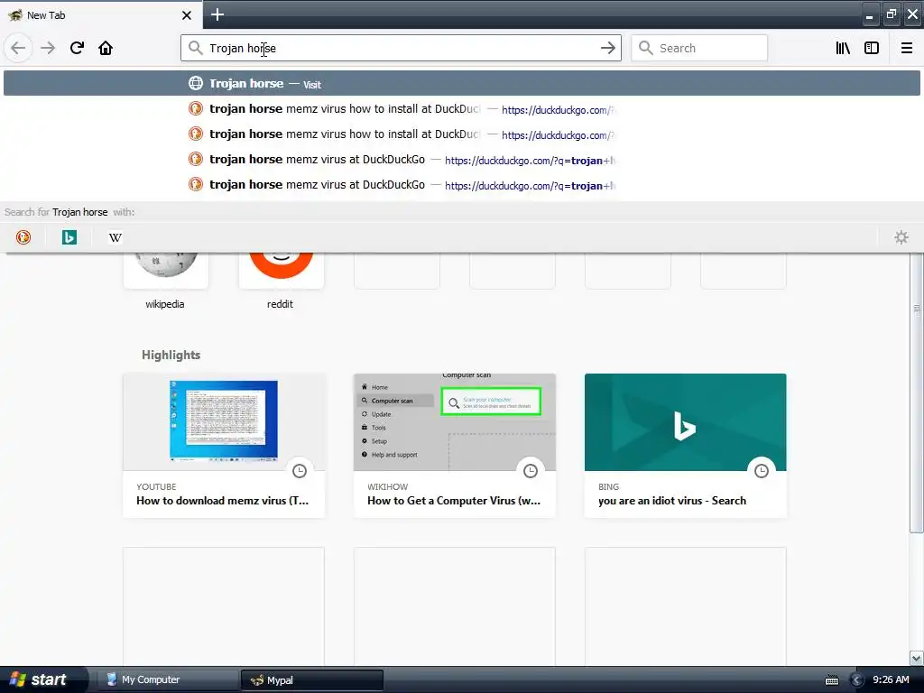Switch to My Computer in the taskbar
924x693 pixels.
(x=167, y=679)
